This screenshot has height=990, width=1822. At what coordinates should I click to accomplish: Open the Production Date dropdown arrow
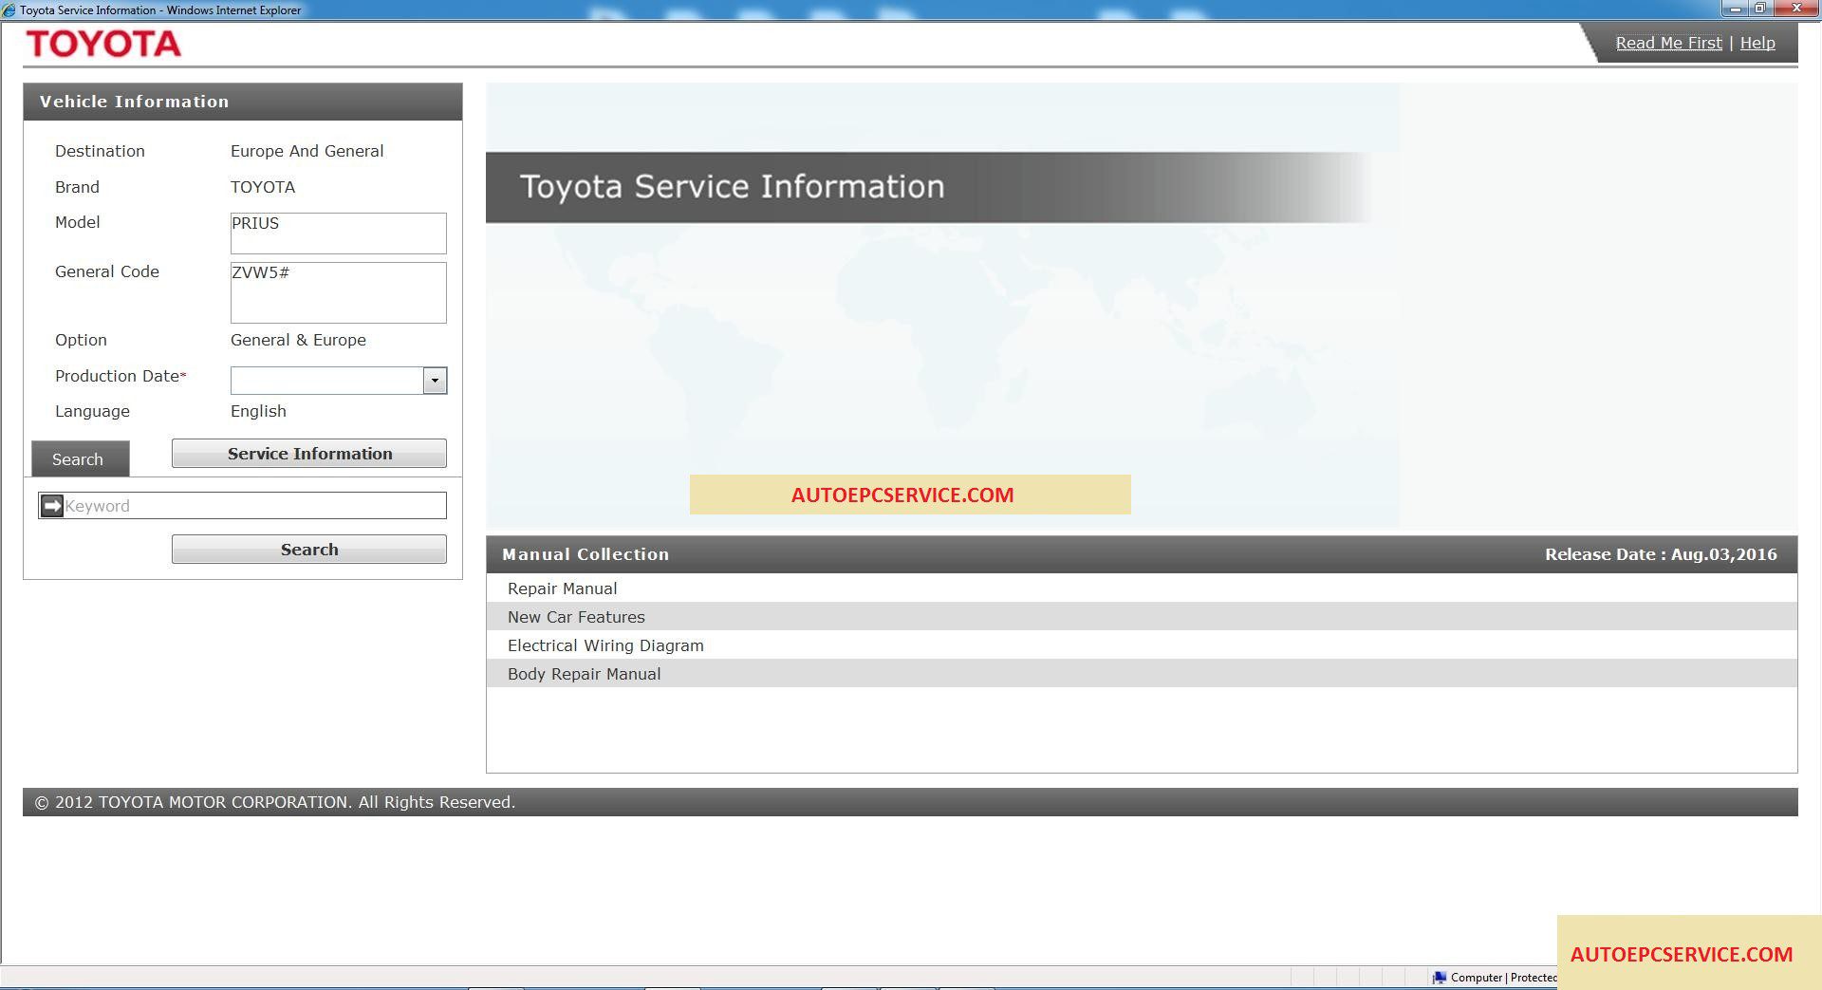435,381
